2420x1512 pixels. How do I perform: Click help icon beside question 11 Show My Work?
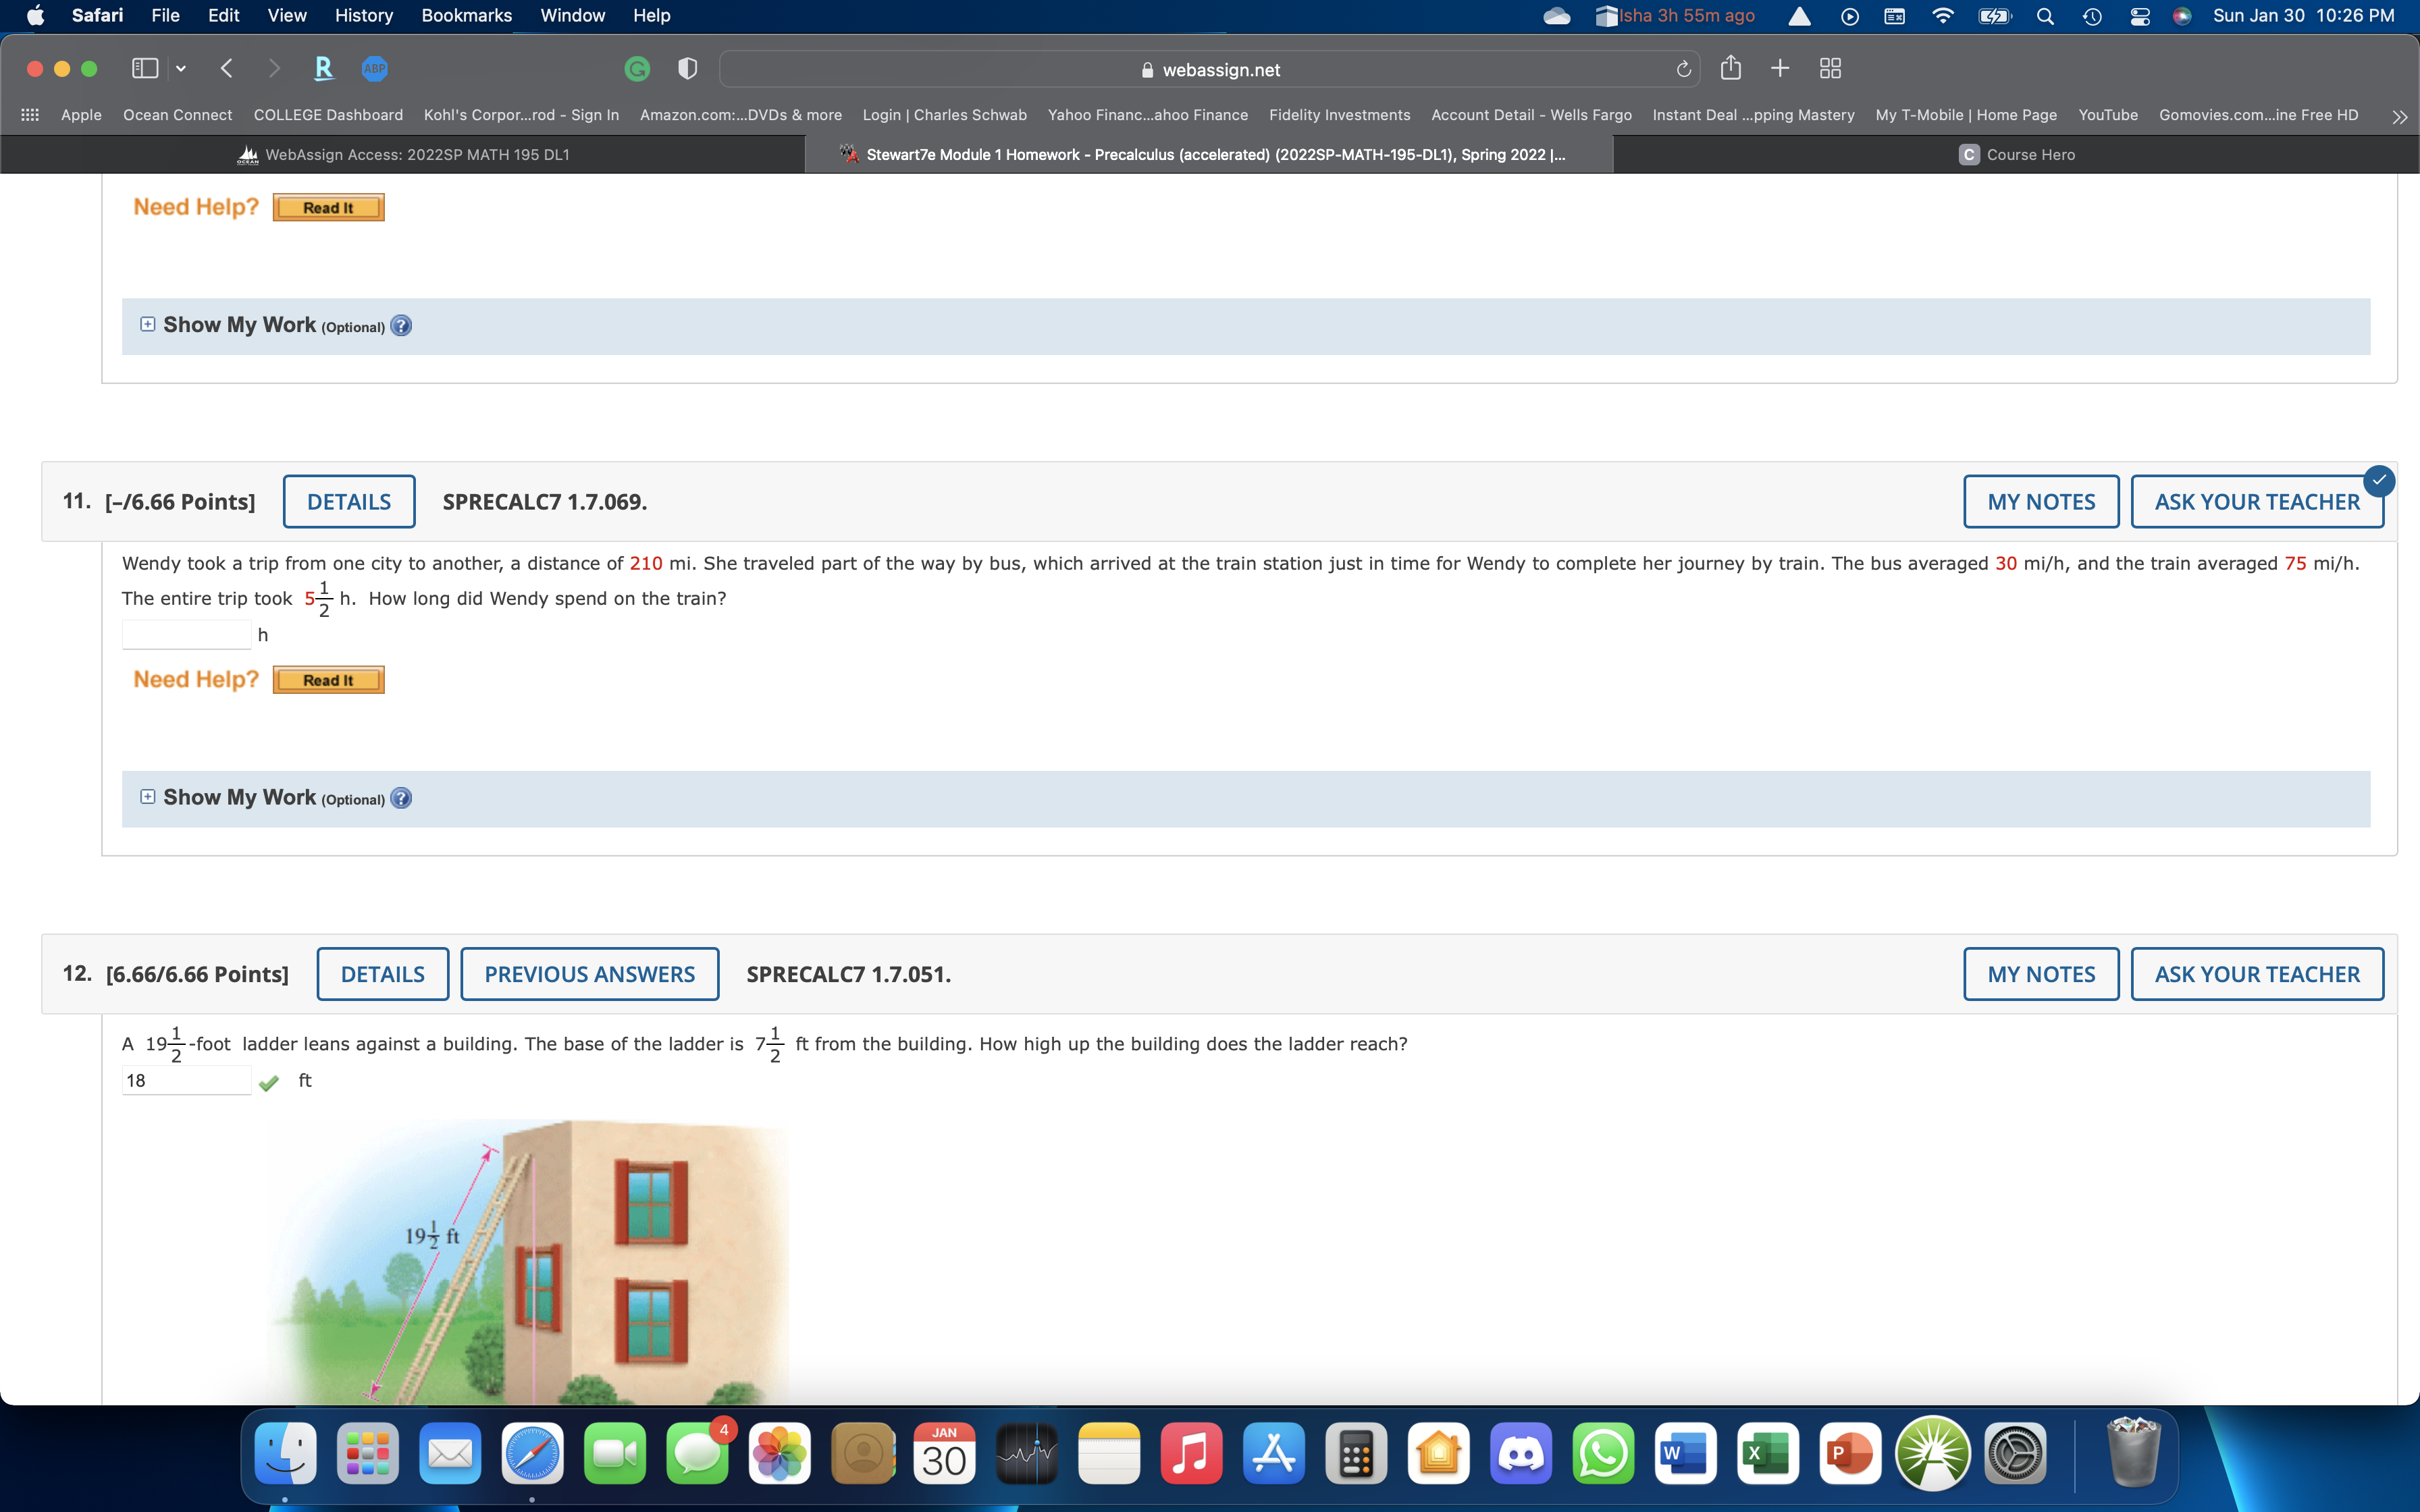[x=401, y=798]
